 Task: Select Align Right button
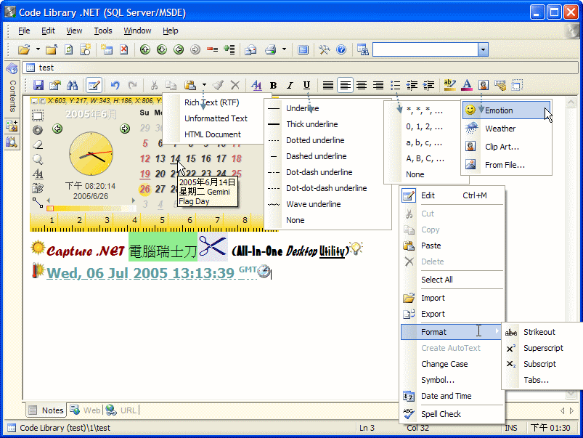pos(378,85)
